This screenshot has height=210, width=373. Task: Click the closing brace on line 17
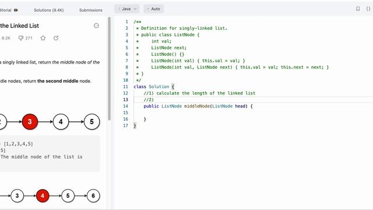(x=135, y=125)
